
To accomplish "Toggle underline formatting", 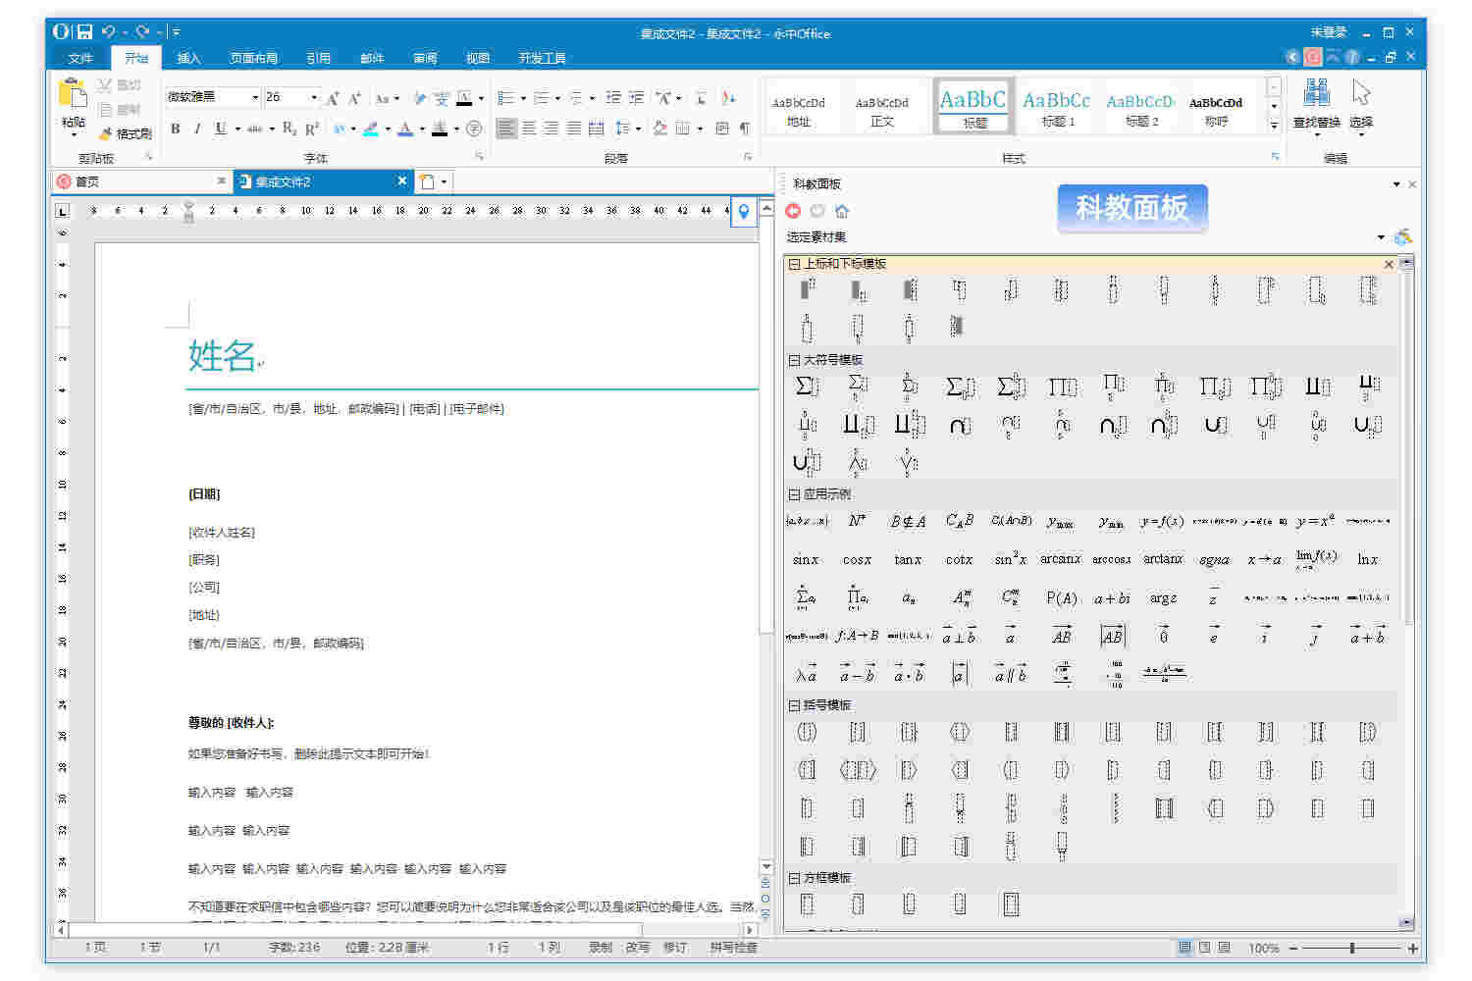I will coord(218,129).
